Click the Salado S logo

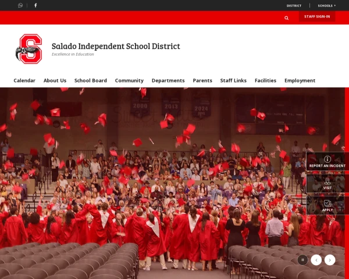(x=29, y=49)
